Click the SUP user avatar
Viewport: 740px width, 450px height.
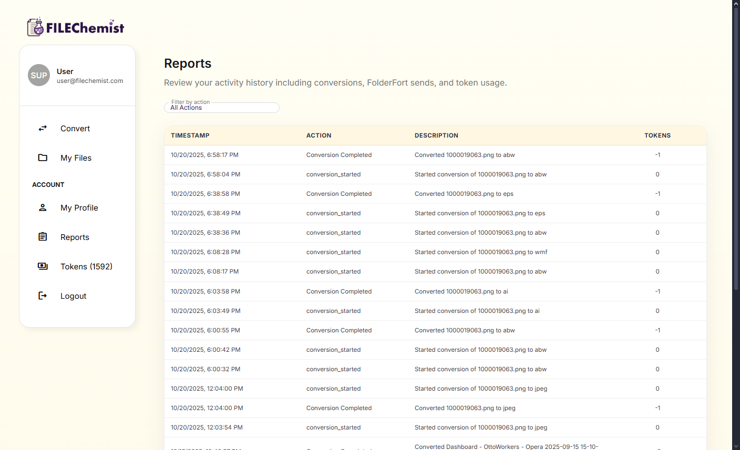pos(39,75)
